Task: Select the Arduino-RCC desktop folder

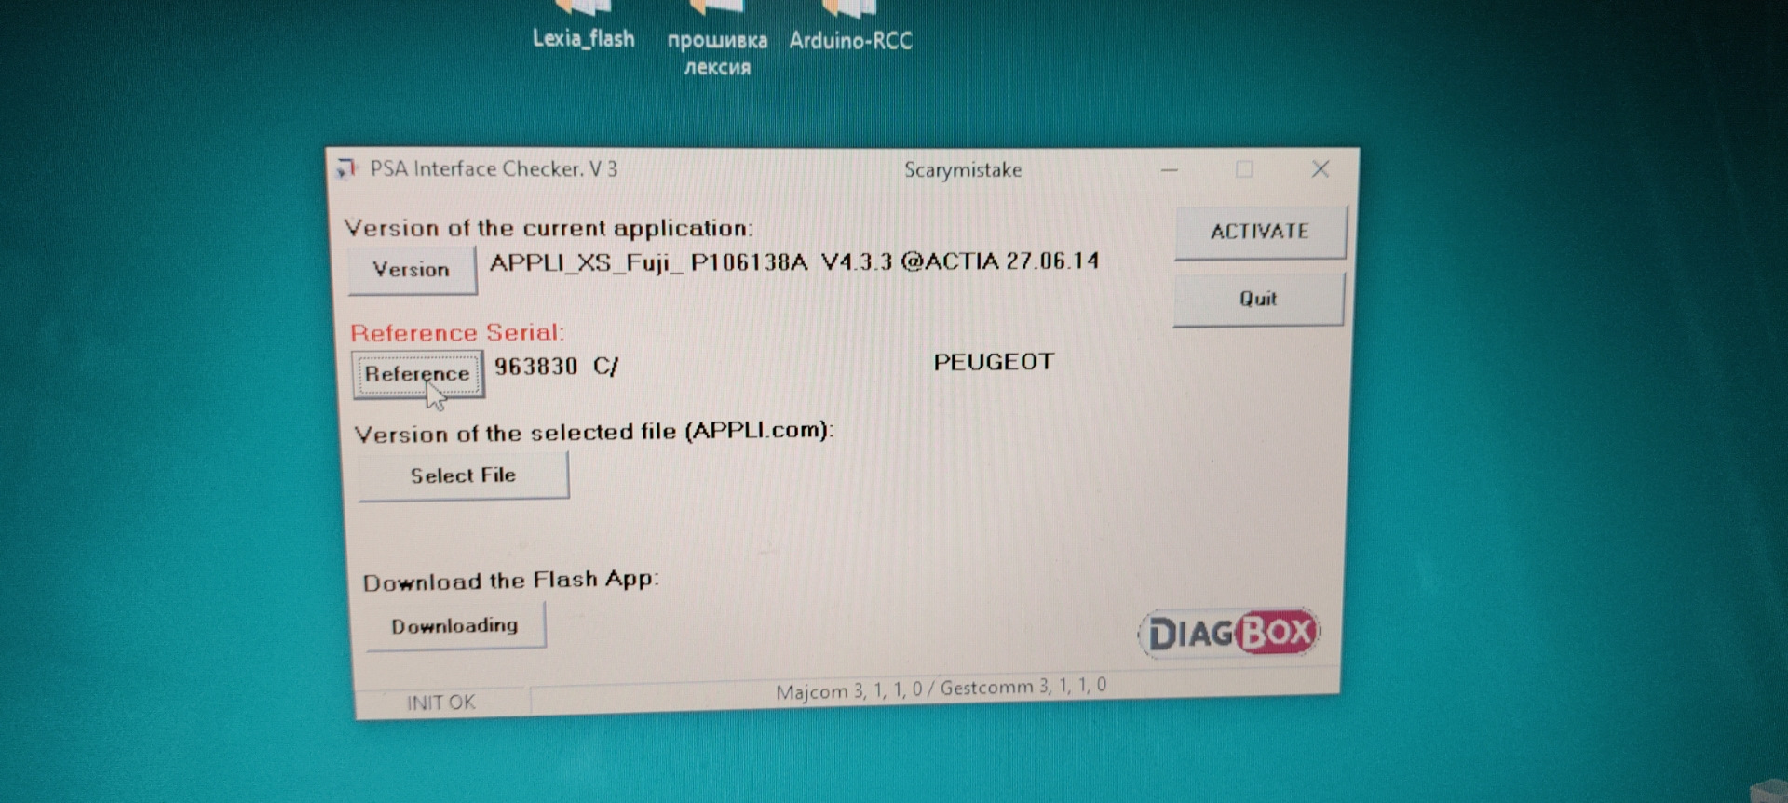Action: coord(850,26)
